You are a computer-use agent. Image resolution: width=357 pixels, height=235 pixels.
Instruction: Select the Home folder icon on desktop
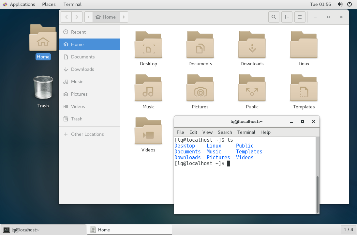[43, 38]
